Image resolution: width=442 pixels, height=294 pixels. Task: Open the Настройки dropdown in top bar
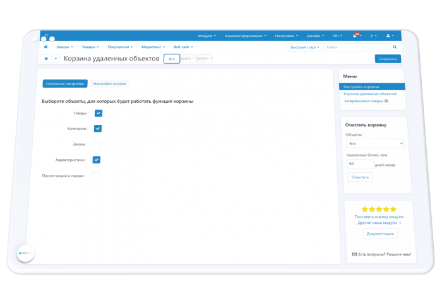point(287,36)
